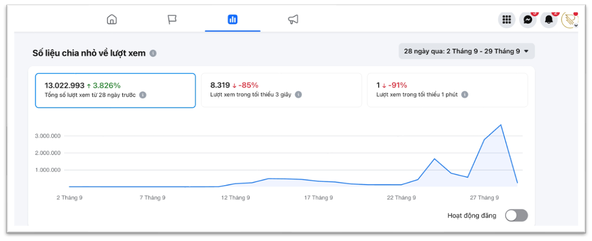Expand account menu chevron on profile avatar
592x241 pixels.
576,26
